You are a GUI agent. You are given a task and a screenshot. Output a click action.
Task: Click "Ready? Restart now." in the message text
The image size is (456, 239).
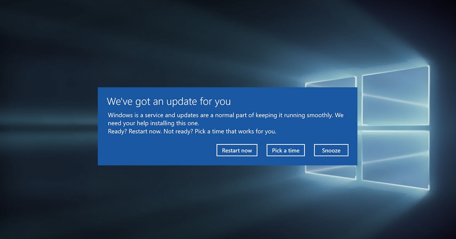click(x=135, y=131)
